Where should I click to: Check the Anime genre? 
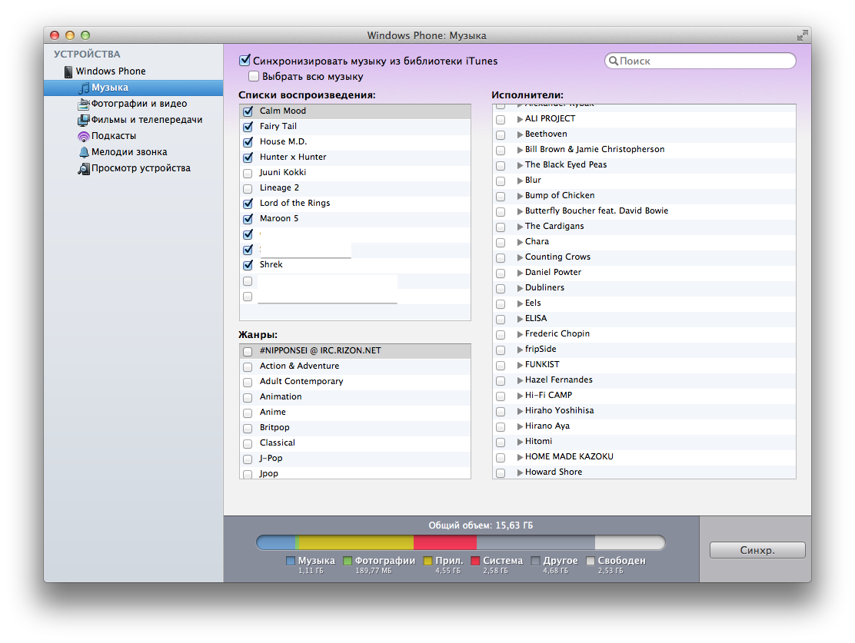[x=248, y=413]
